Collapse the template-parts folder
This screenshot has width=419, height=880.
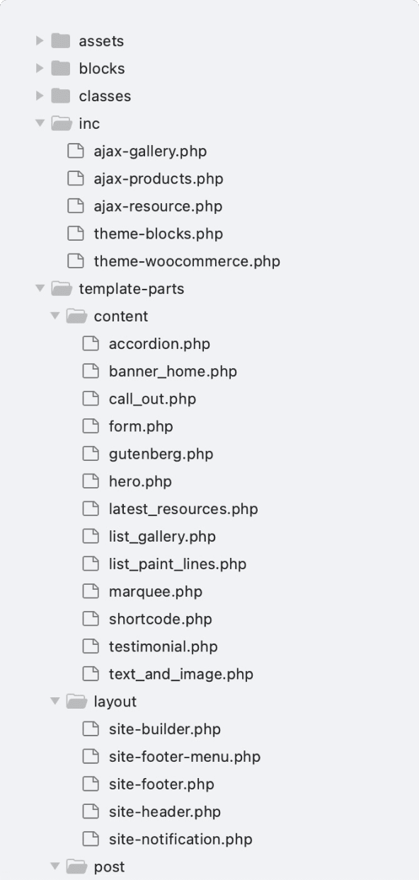pyautogui.click(x=40, y=288)
